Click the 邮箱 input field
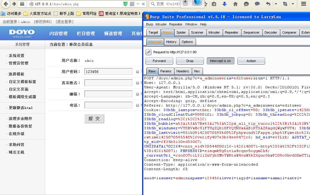The height and width of the screenshot is (195, 310). click(x=108, y=94)
